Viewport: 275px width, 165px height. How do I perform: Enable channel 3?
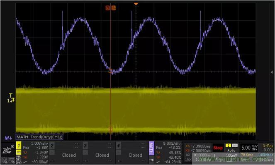point(85,146)
